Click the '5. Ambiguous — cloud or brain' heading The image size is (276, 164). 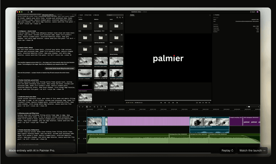coord(27,31)
